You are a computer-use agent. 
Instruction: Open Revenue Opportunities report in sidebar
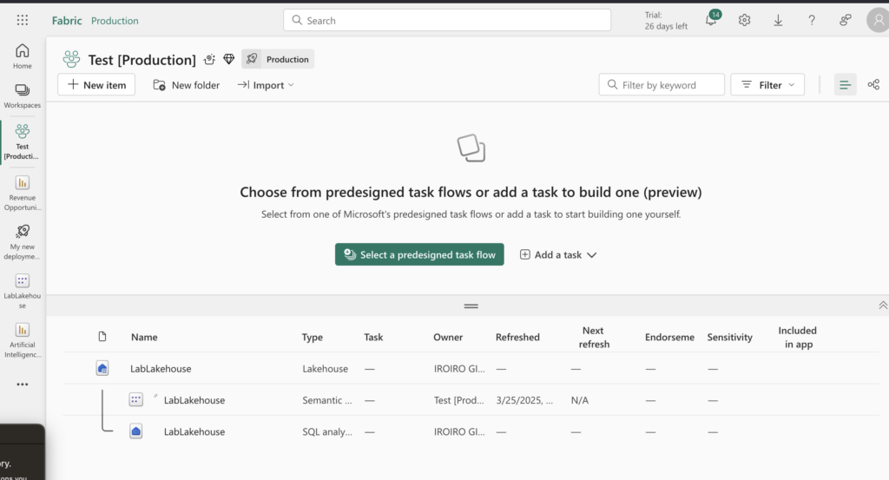click(22, 193)
